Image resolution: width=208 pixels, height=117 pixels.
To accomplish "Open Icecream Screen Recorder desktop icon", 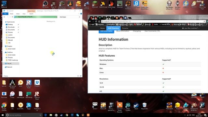I will (120, 108).
